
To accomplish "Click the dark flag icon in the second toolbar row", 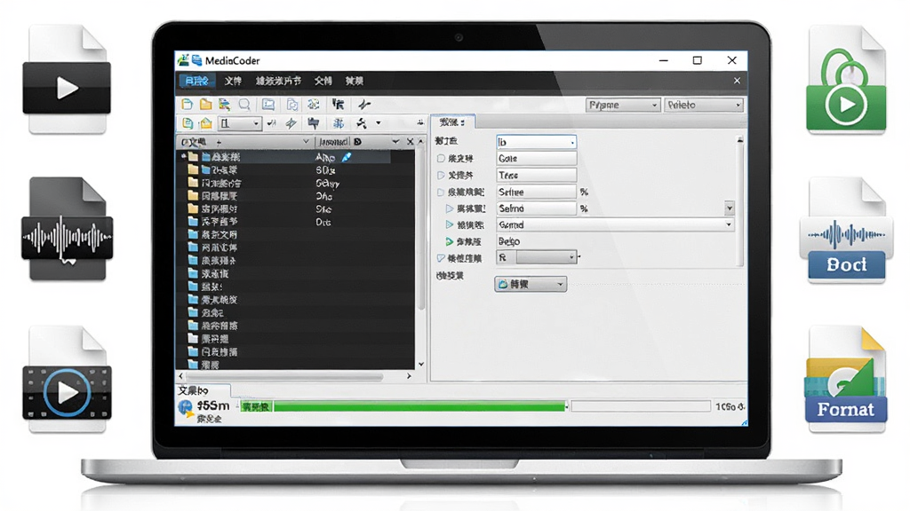I will [314, 122].
